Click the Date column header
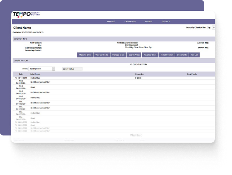Image resolution: width=232 pixels, height=175 pixels. tap(21, 74)
